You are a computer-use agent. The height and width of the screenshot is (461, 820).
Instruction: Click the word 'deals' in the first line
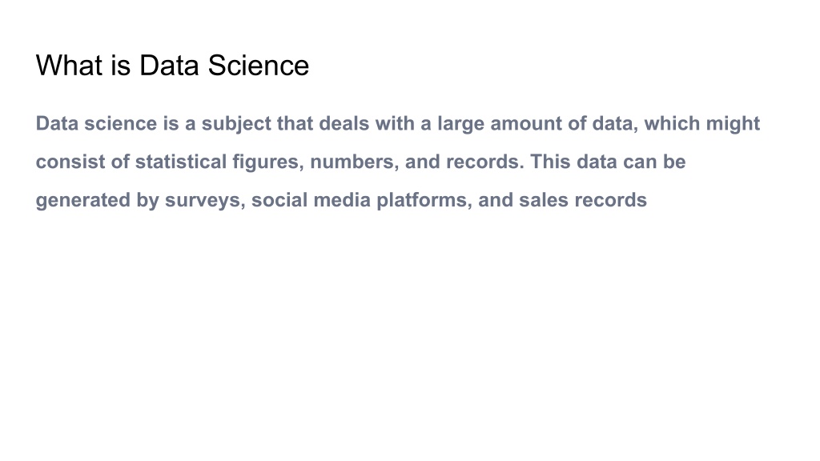click(x=344, y=123)
